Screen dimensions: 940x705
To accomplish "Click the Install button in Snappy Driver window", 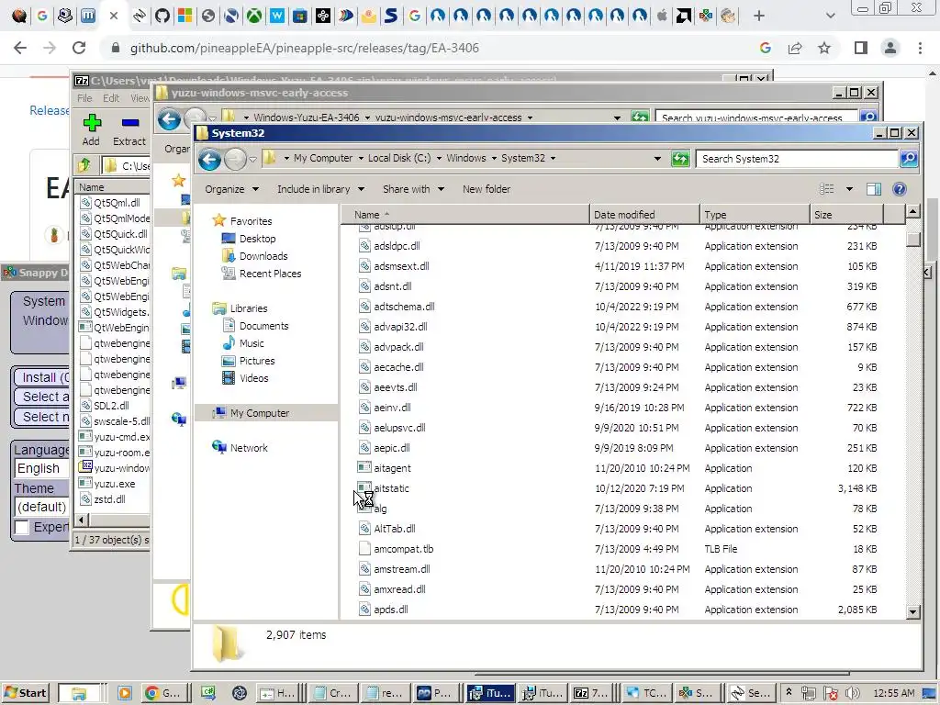I will pyautogui.click(x=40, y=377).
